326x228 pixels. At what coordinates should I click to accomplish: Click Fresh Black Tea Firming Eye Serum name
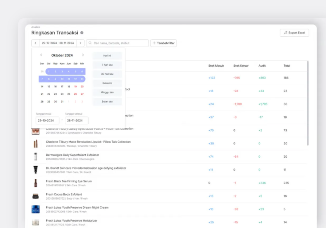[69, 181]
